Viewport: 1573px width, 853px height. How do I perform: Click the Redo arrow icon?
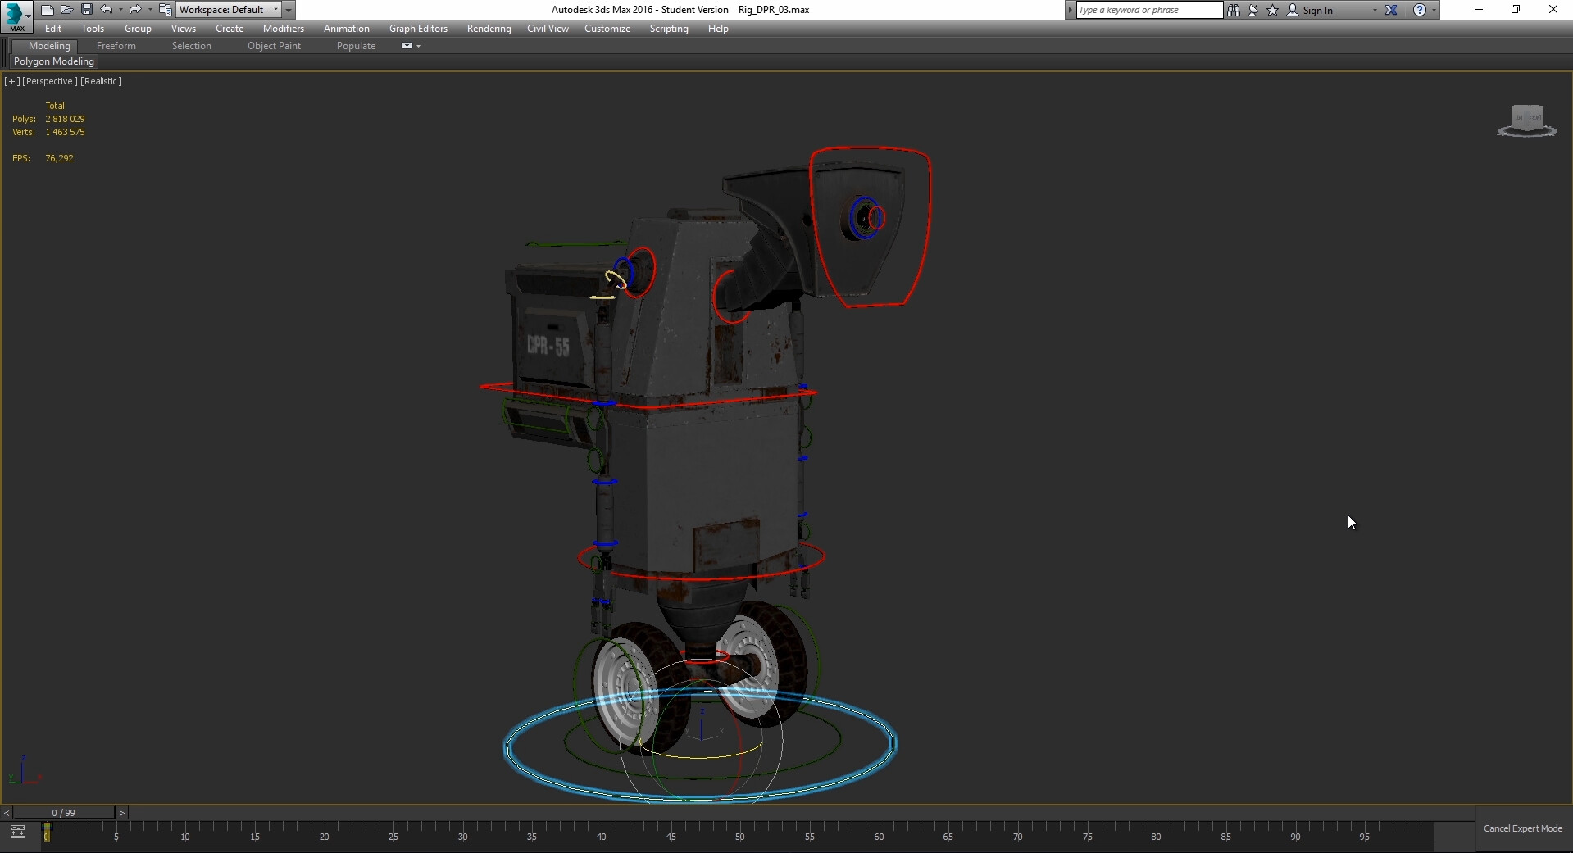pyautogui.click(x=135, y=10)
